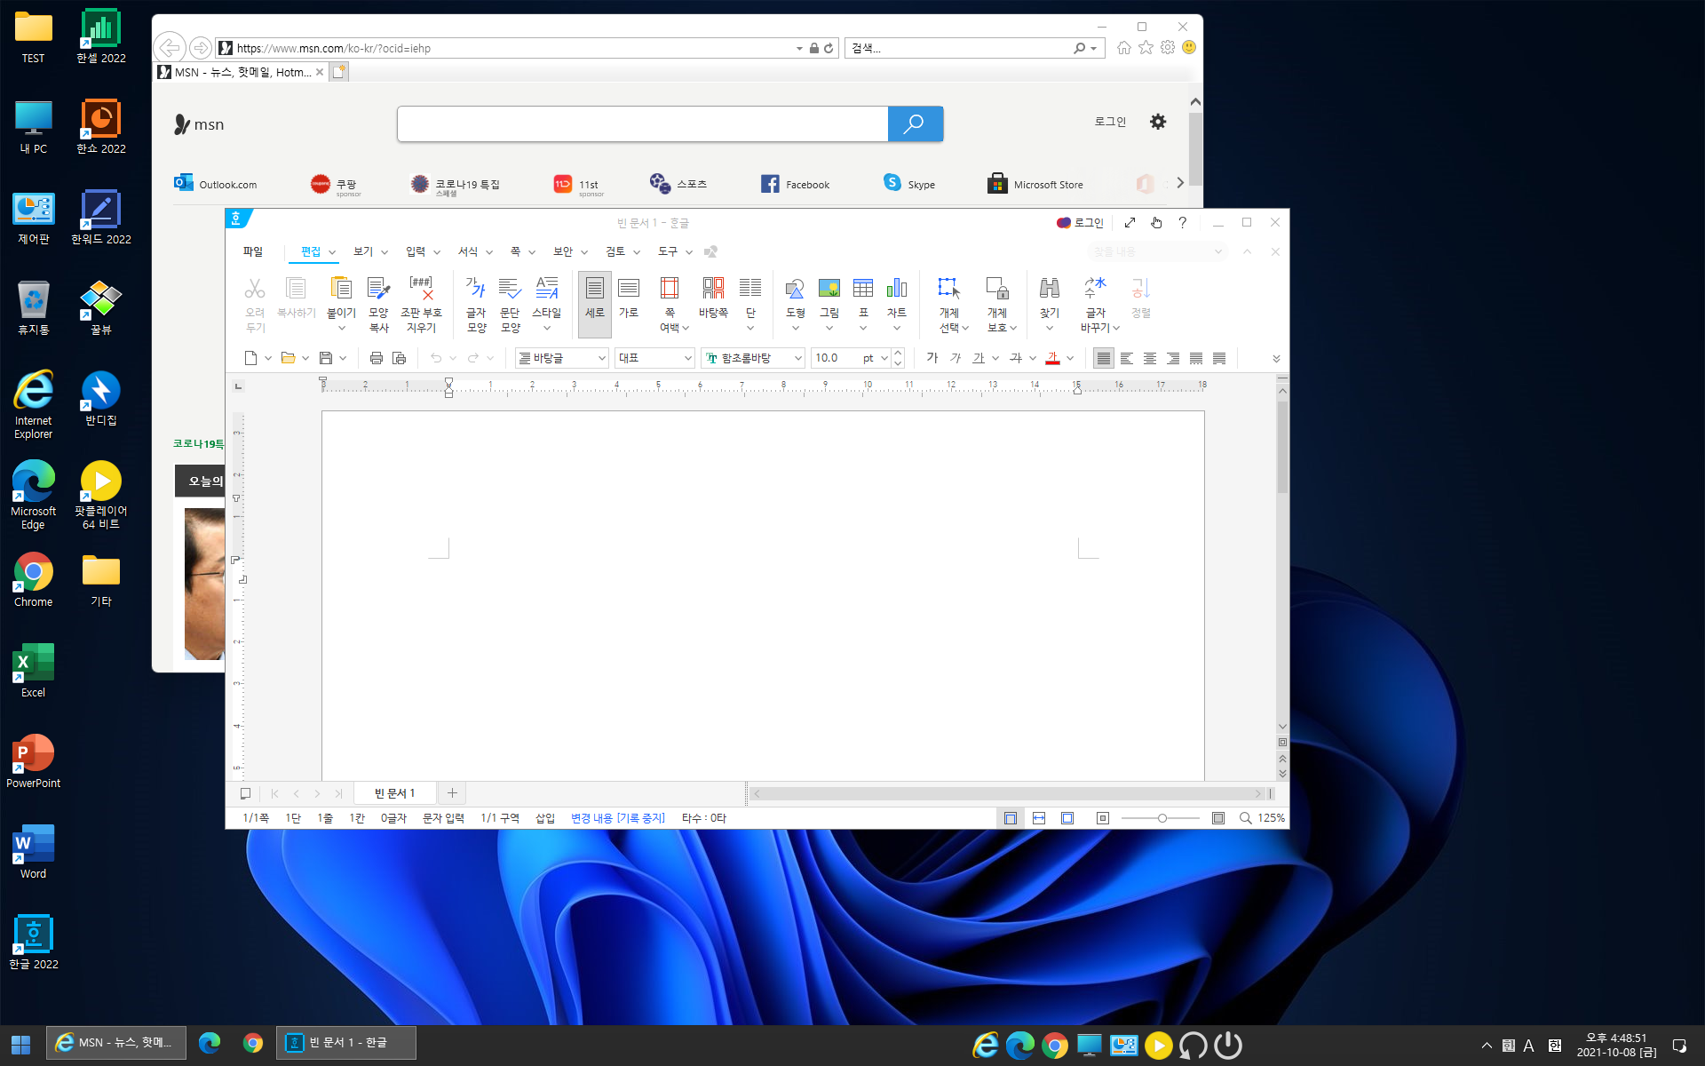Viewport: 1705px width, 1066px height.
Task: Click the undo arrow icon
Action: tap(436, 358)
